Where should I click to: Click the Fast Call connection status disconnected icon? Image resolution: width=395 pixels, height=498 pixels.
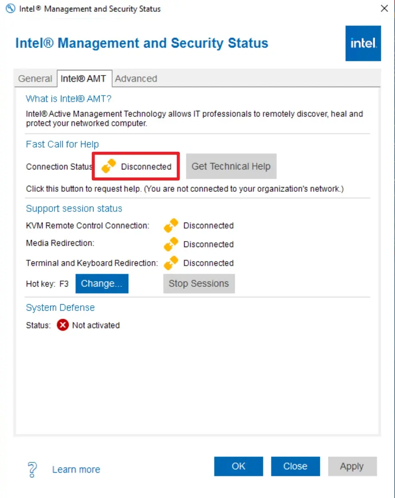109,166
